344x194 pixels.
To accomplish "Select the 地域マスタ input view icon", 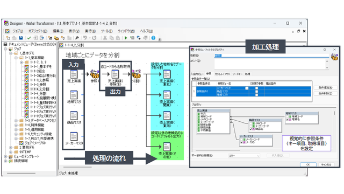I will (x=74, y=95).
